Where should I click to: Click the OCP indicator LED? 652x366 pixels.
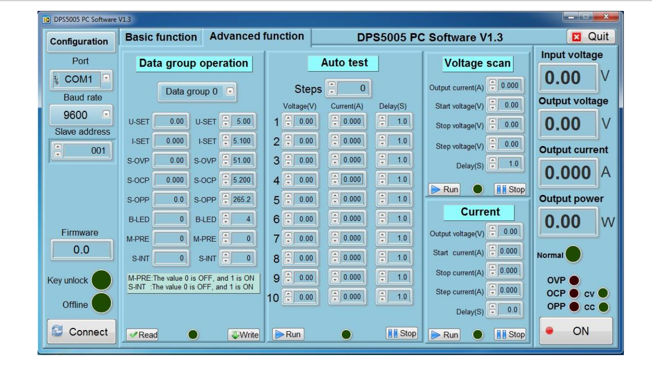[x=574, y=294]
